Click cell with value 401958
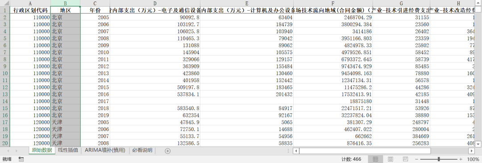 coord(155,80)
